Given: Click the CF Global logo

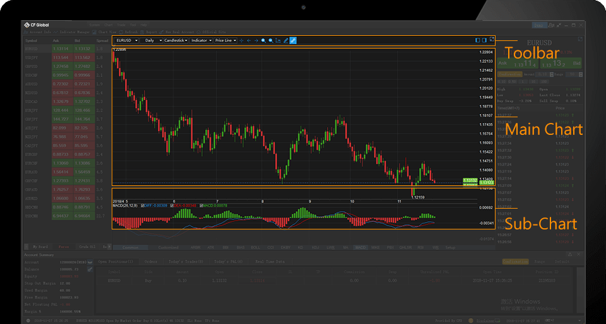Looking at the screenshot, I should click(37, 25).
